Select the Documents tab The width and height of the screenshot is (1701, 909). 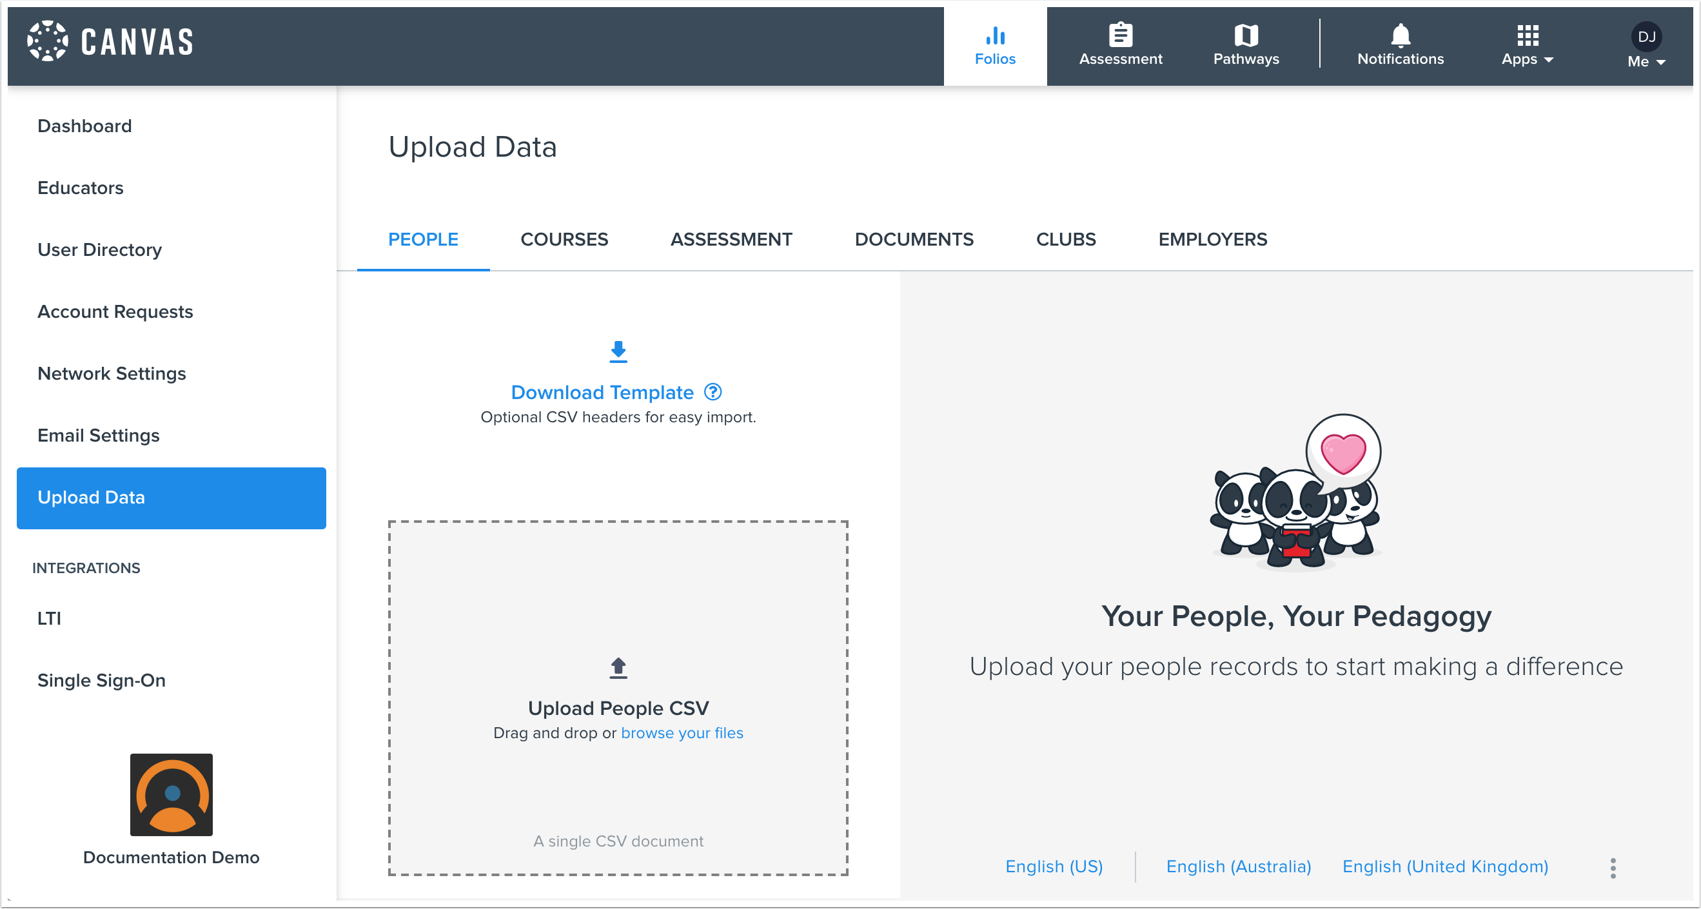914,239
